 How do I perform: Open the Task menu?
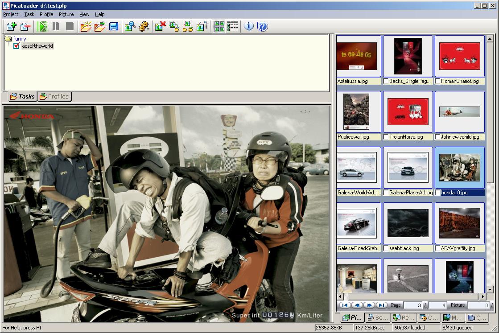(29, 14)
